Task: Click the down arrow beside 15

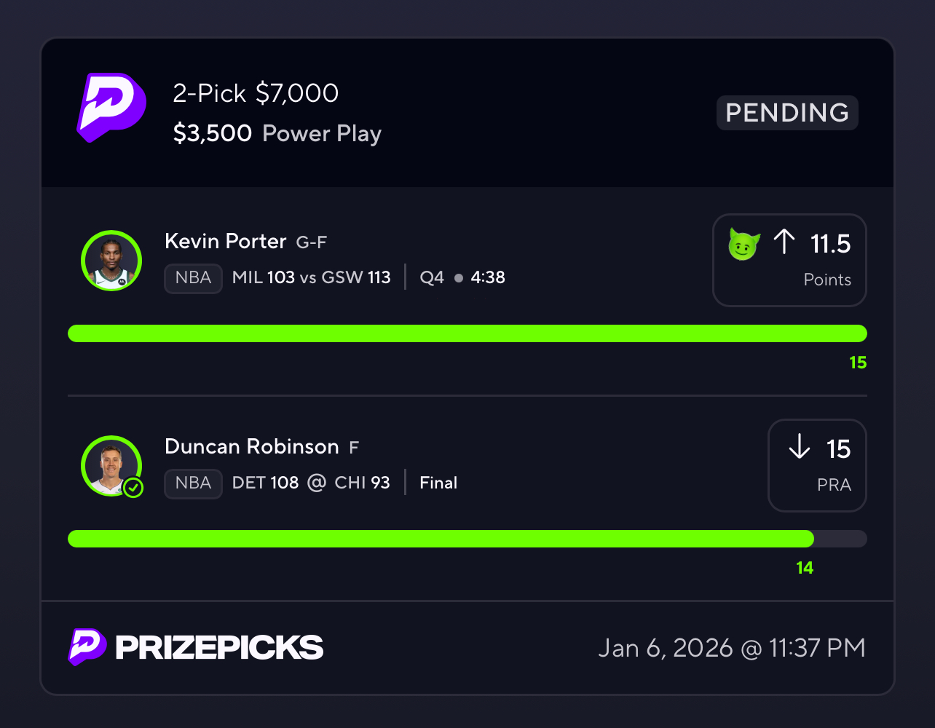Action: click(x=799, y=448)
